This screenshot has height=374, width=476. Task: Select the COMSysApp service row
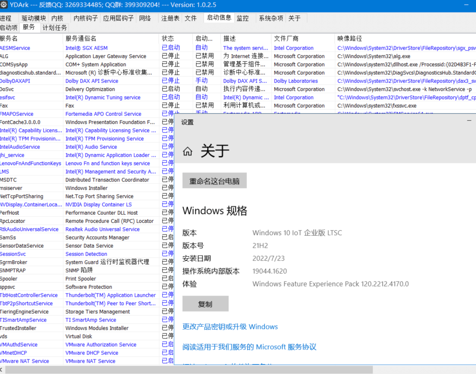coord(238,64)
